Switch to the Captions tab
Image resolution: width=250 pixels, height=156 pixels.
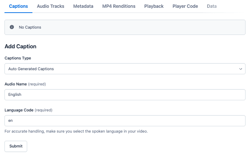tap(18, 6)
